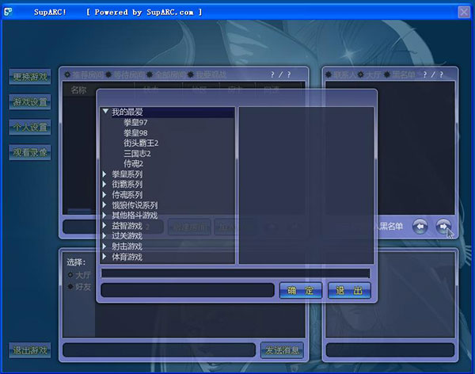Select the 大厅 radio option under 选择
475x374 pixels.
[x=70, y=275]
